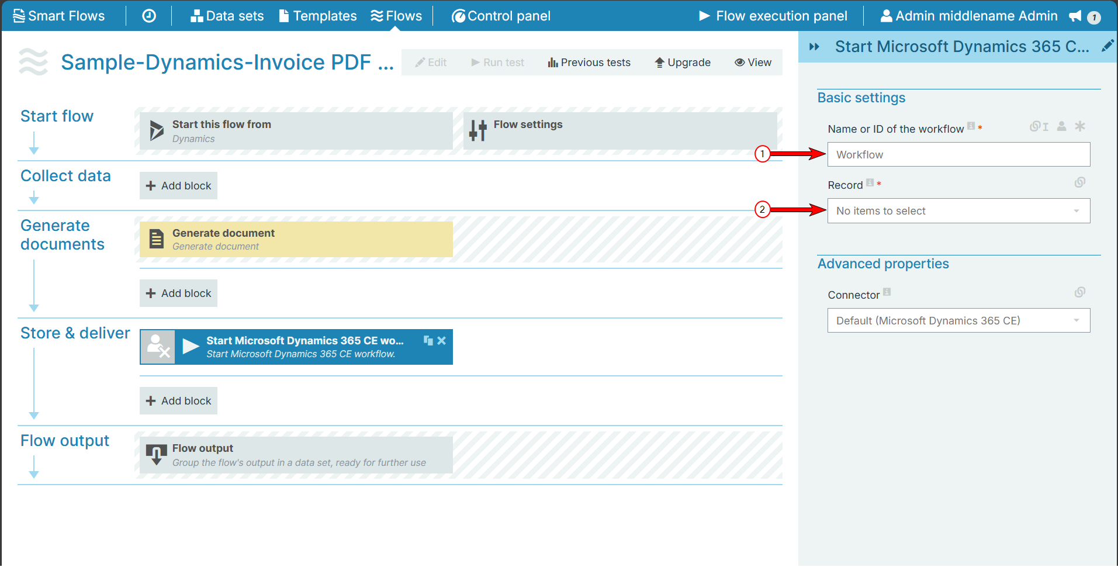Open the Templates menu

[318, 16]
